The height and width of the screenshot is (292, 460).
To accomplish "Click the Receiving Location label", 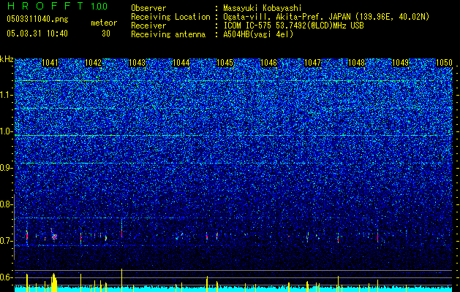I will pos(170,17).
